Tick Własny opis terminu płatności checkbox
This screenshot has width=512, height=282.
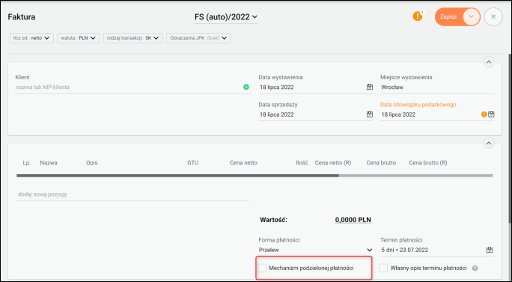[x=383, y=269]
